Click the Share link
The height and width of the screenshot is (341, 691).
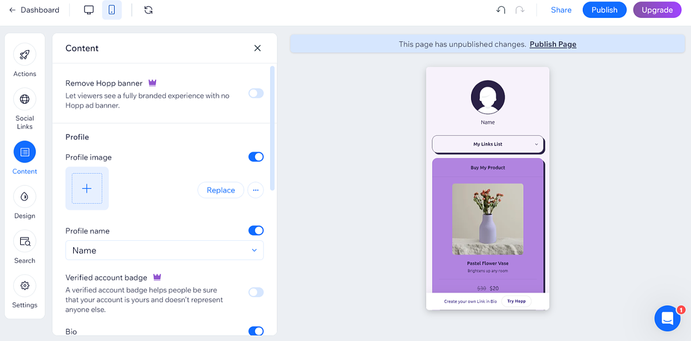coord(561,10)
